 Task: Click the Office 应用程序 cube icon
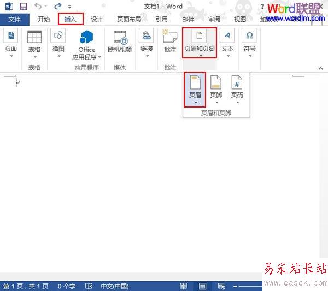(86, 37)
